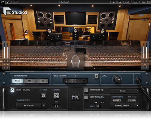Image resolution: width=151 pixels, height=127 pixels.
Task: Click the head tracking calibrate icon
Action: tap(56, 96)
